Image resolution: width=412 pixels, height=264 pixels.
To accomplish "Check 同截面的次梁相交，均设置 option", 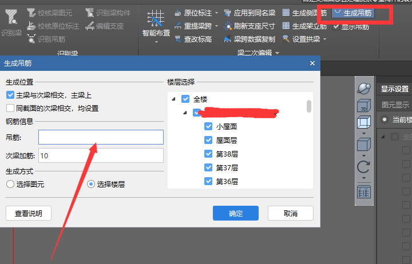I will pyautogui.click(x=10, y=108).
